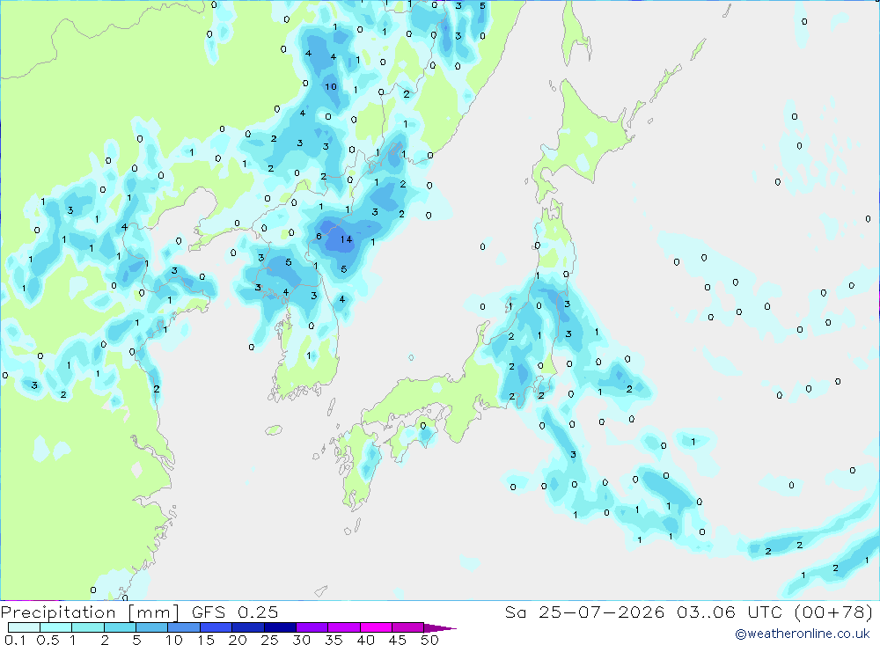Select the 0.1–0.5 mm legend swatch
This screenshot has width=880, height=645.
click(x=24, y=627)
